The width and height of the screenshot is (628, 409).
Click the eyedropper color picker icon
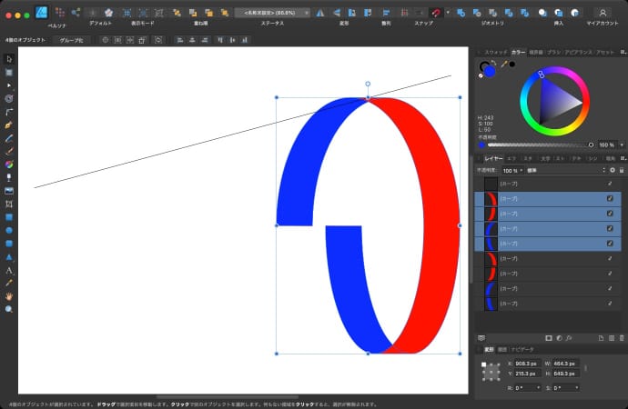[502, 65]
